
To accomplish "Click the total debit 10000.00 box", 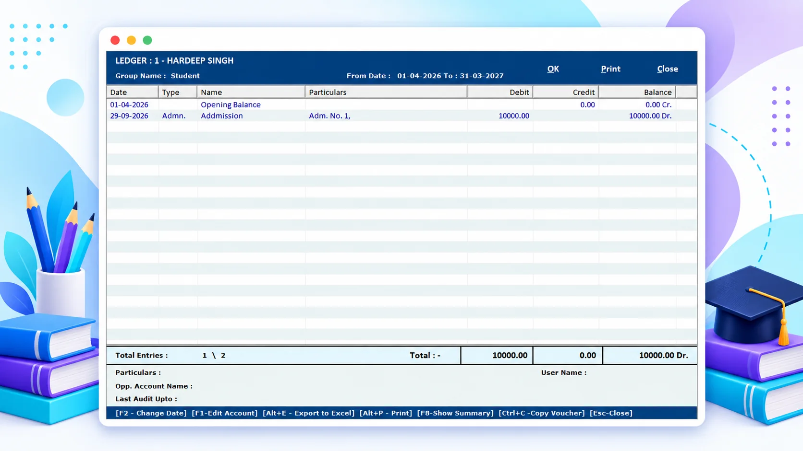I will click(497, 355).
